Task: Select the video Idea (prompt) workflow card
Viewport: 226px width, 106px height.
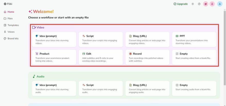Action: click(x=54, y=39)
